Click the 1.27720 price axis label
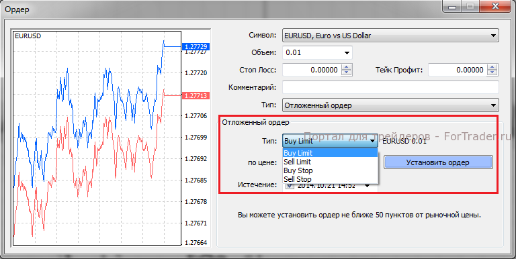516x259 pixels. point(196,73)
